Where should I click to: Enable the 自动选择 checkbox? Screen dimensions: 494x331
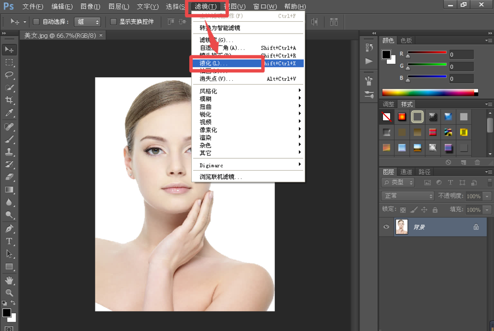tap(36, 21)
